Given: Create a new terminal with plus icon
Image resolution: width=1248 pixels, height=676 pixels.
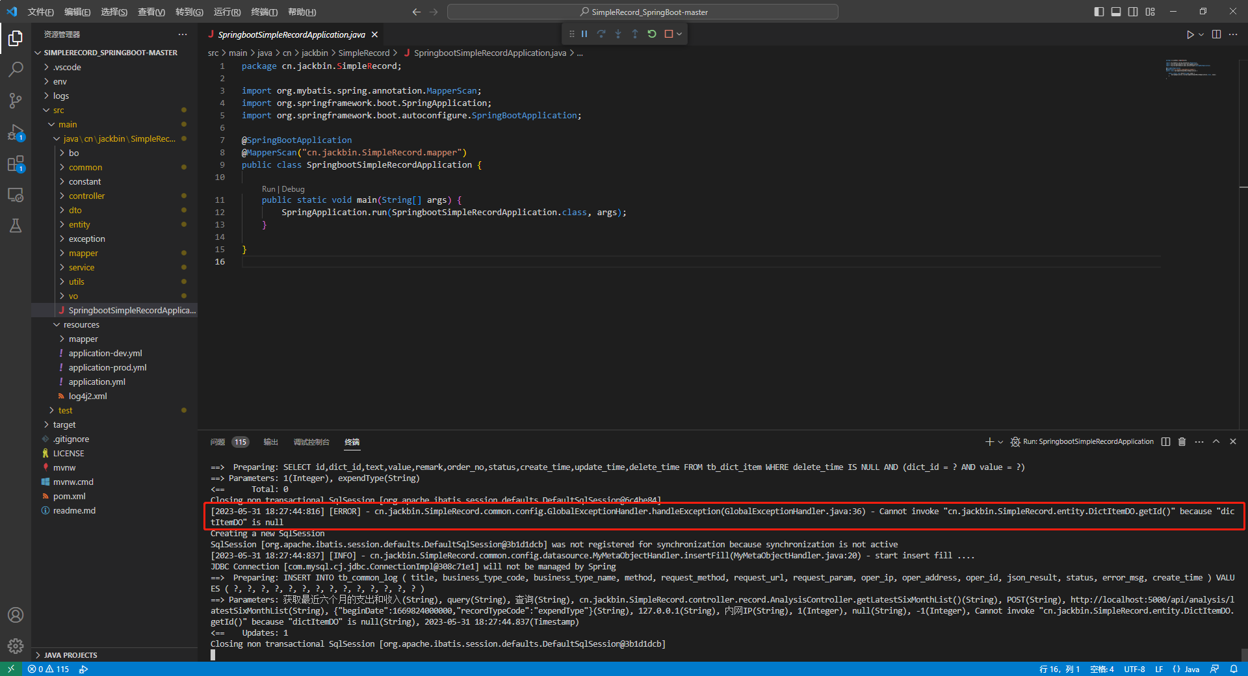Looking at the screenshot, I should point(988,441).
